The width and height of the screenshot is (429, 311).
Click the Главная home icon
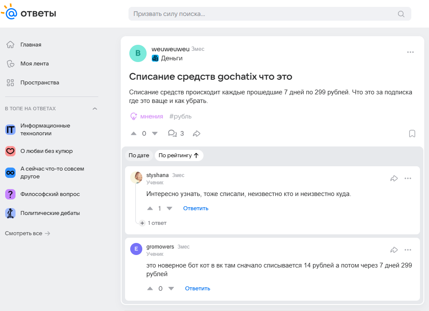pos(10,44)
